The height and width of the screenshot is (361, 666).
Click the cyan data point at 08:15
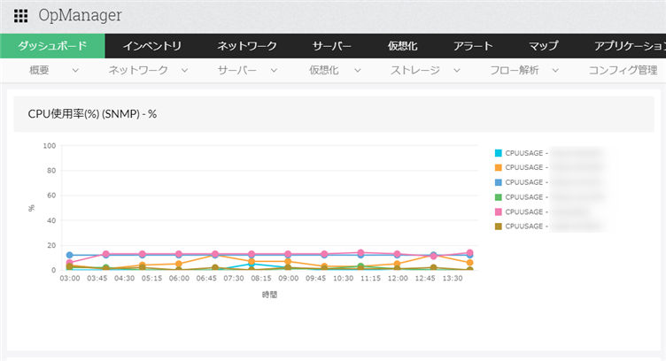(x=252, y=264)
